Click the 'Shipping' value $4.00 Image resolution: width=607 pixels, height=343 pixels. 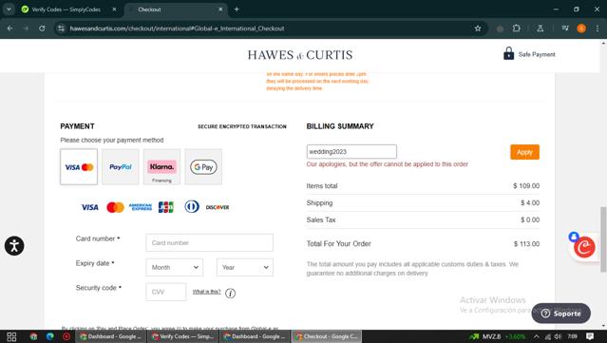click(x=530, y=203)
